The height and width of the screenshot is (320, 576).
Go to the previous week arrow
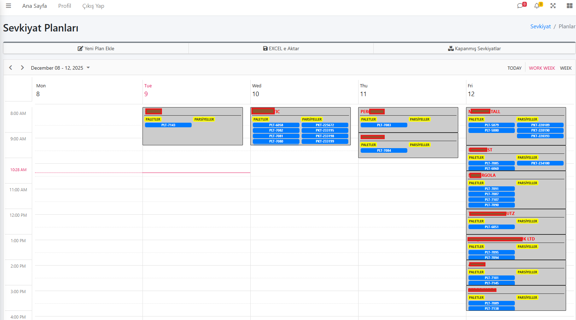click(x=11, y=68)
